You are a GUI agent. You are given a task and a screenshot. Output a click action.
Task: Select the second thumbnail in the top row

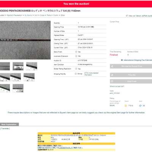(18, 66)
